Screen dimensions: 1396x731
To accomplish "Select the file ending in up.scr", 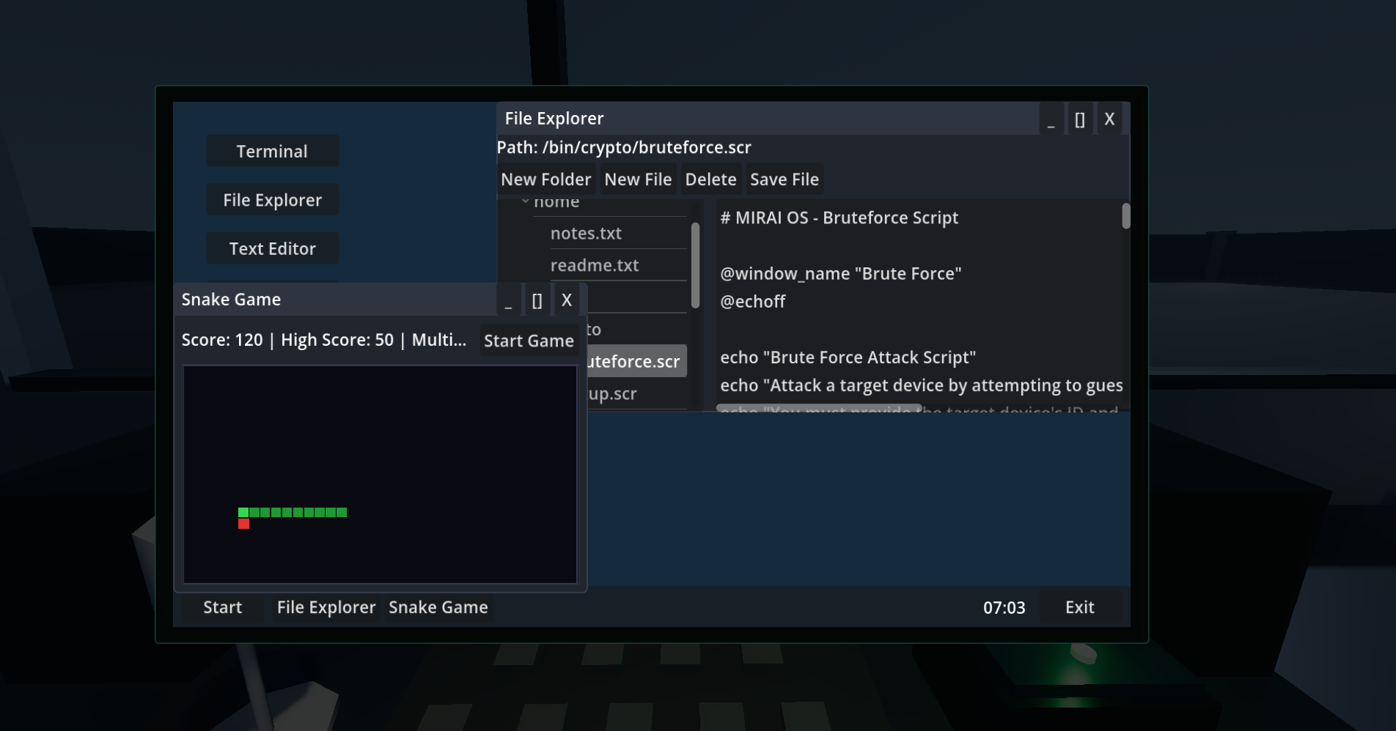I will click(613, 393).
